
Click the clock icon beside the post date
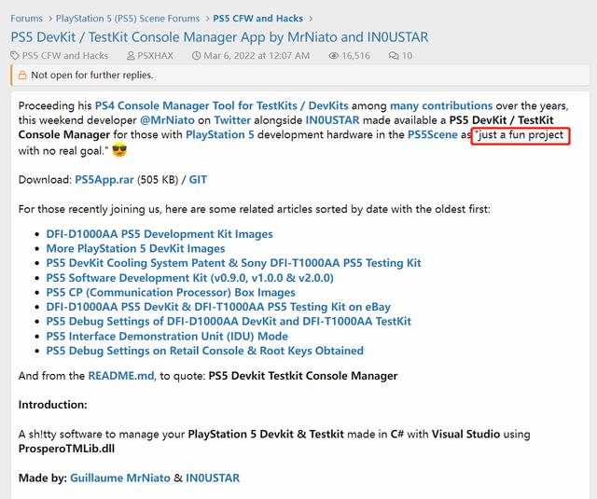196,56
